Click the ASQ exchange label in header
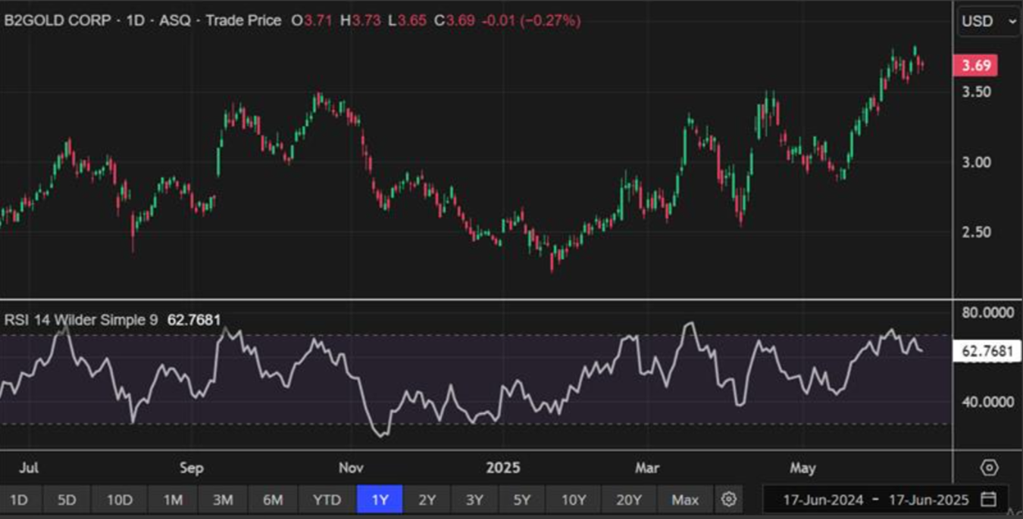 (174, 21)
